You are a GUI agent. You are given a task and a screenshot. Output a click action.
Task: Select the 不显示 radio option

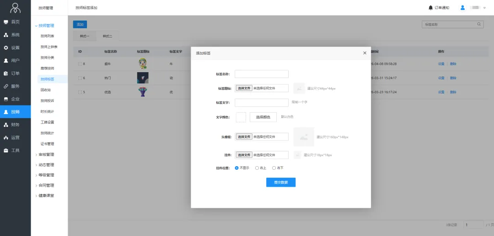[236, 168]
